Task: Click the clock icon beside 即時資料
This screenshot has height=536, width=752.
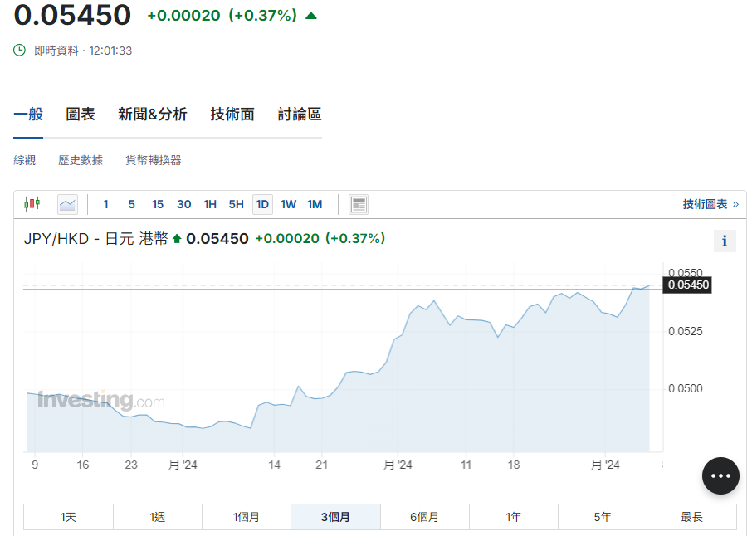Action: pos(20,51)
